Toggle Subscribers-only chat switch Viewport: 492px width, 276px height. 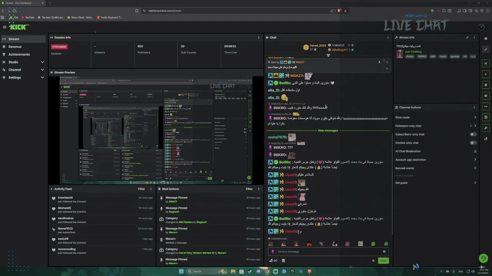[474, 135]
